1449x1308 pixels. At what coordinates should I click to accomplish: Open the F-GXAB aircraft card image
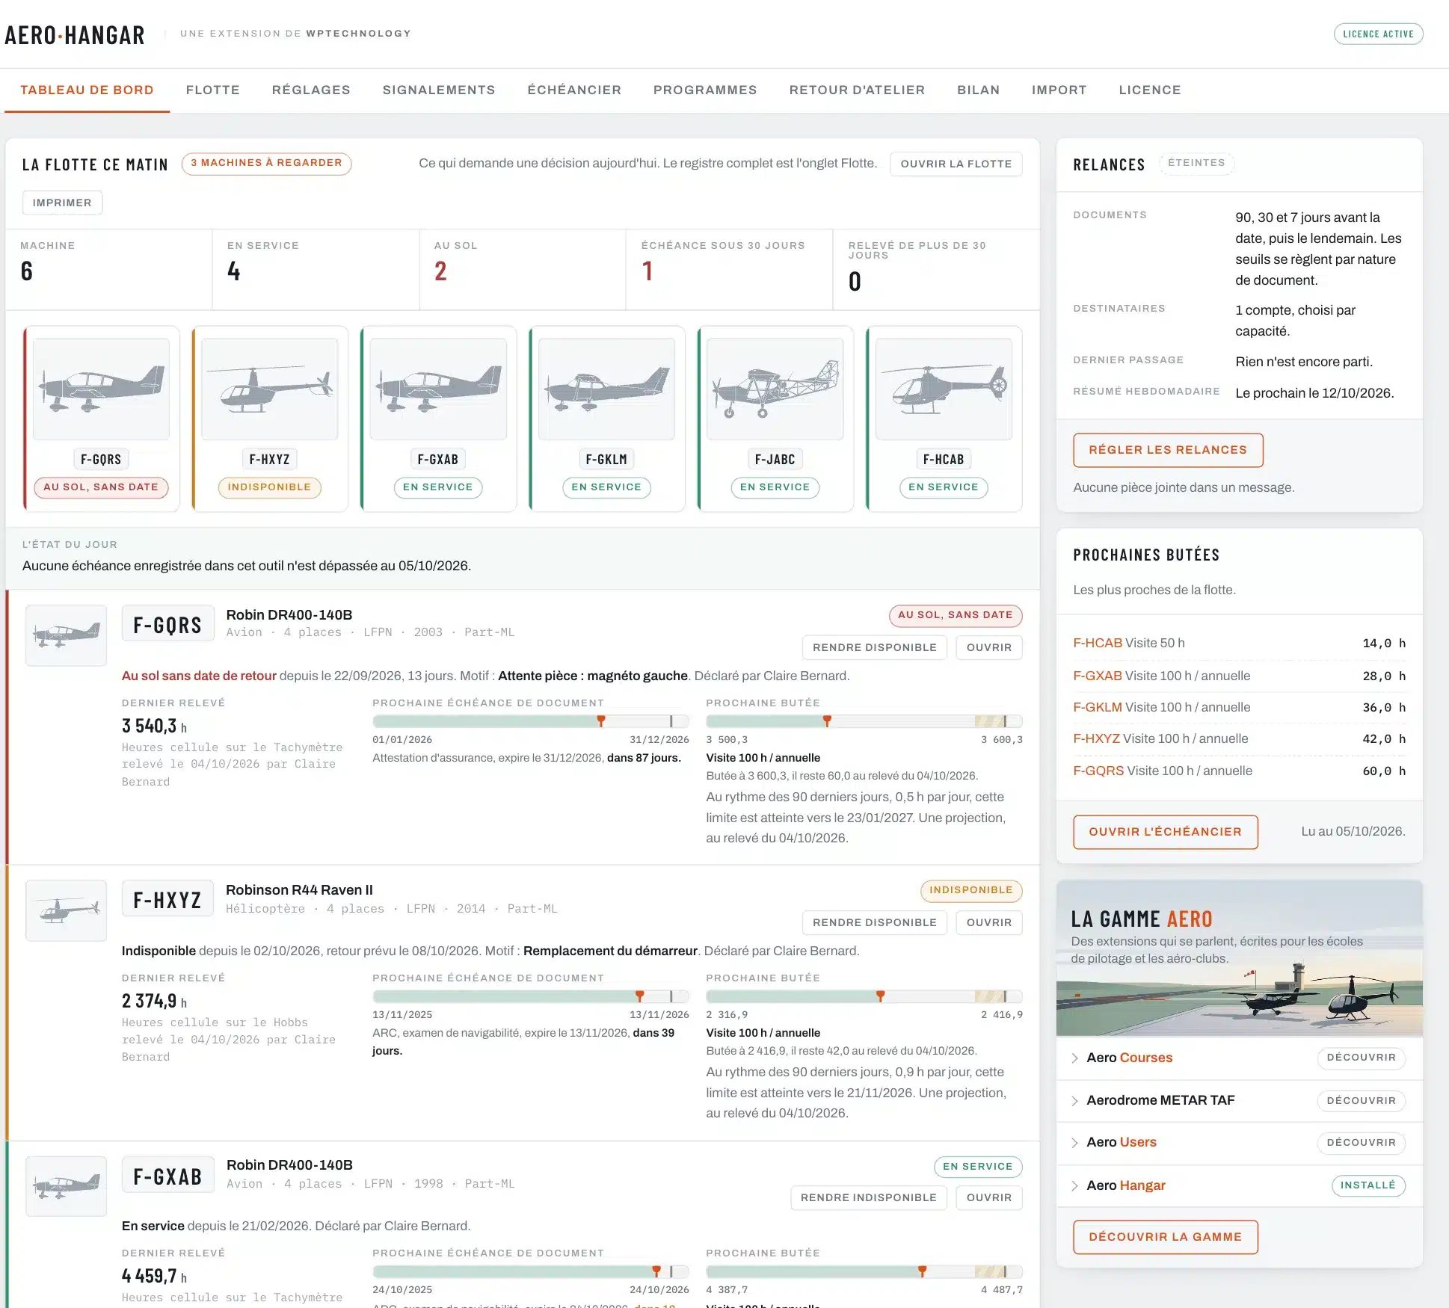438,389
